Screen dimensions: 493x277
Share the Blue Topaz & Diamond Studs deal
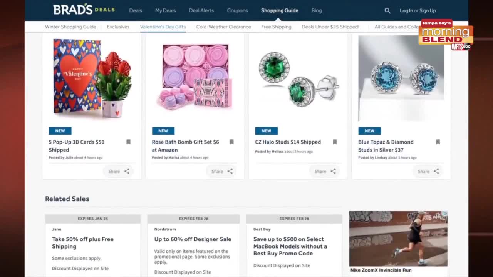(x=428, y=171)
